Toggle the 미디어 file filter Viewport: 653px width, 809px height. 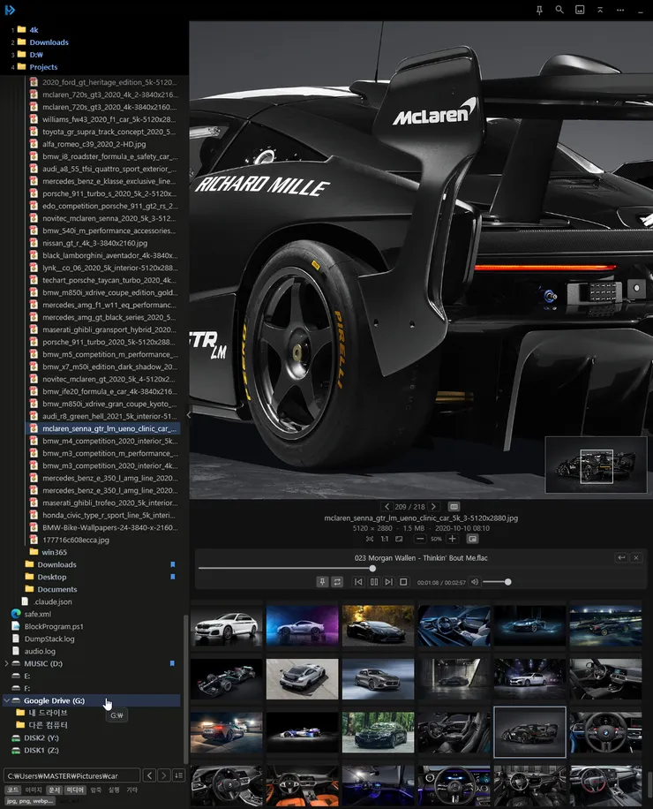click(x=75, y=790)
